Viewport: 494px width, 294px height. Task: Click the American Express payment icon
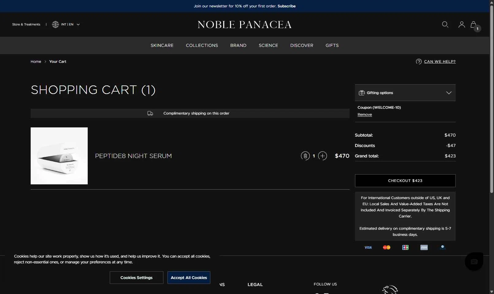tap(424, 247)
